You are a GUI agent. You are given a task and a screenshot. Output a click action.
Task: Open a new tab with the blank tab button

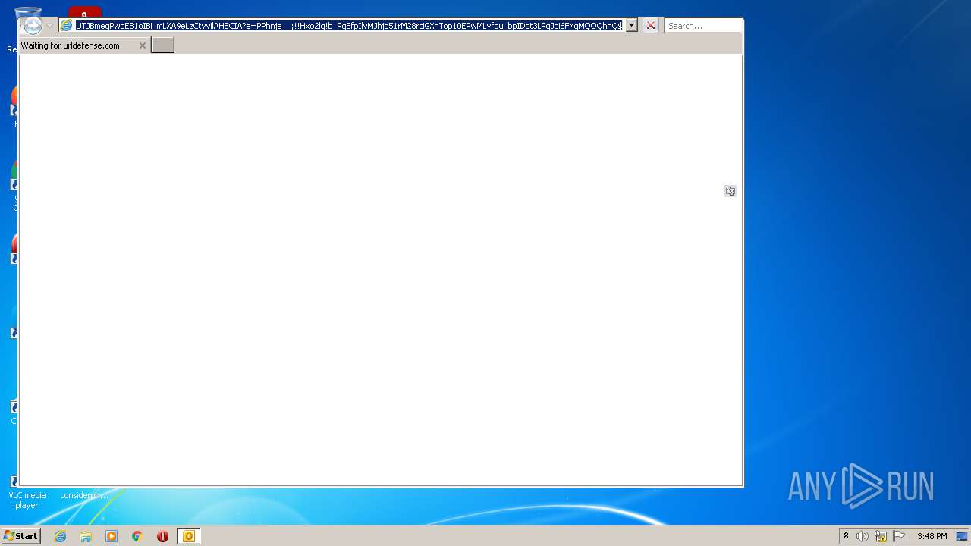coord(162,45)
